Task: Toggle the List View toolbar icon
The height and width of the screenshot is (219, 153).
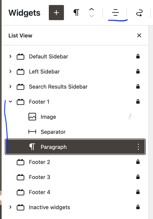Action: point(115,13)
